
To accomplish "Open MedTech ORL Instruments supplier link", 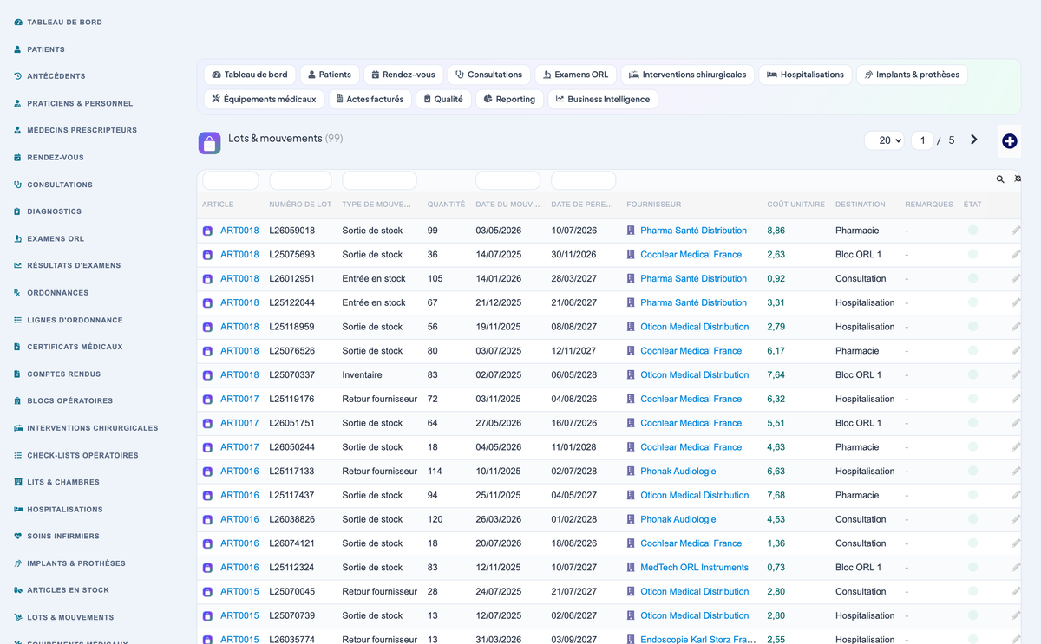I will tap(694, 568).
